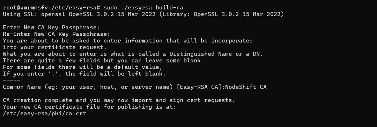Image resolution: width=377 pixels, height=127 pixels.
Task: Click the 'There are quite a few fields' line
Action: click(102, 60)
